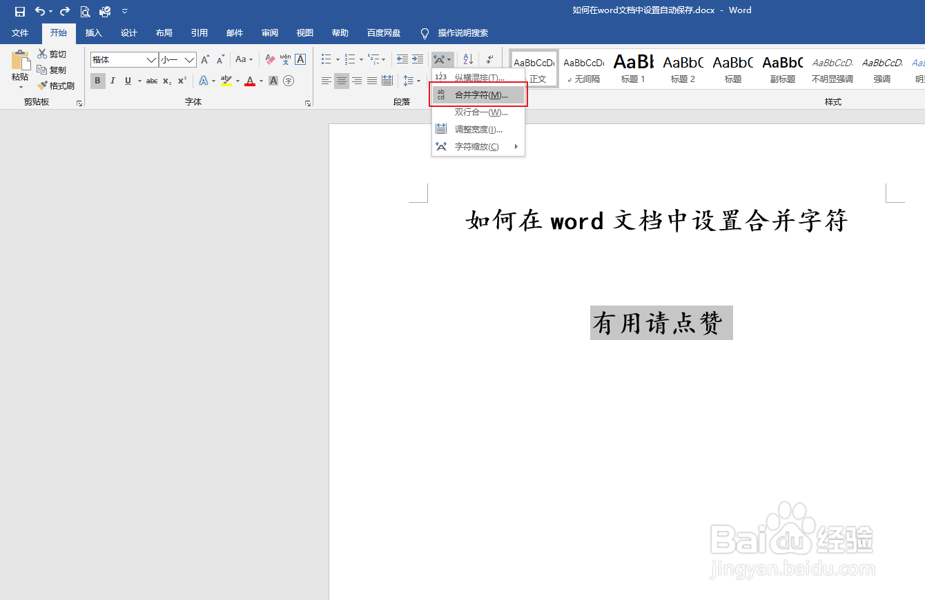Click the Grow Font icon
This screenshot has width=925, height=600.
pyautogui.click(x=205, y=60)
